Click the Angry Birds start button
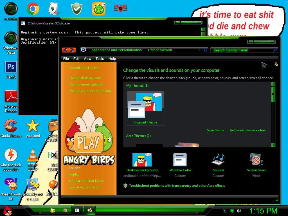Screen dimensions: 288x216 [x=7, y=210]
